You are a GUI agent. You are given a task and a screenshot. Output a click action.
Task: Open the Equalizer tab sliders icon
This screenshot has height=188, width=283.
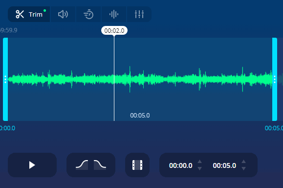pyautogui.click(x=139, y=14)
